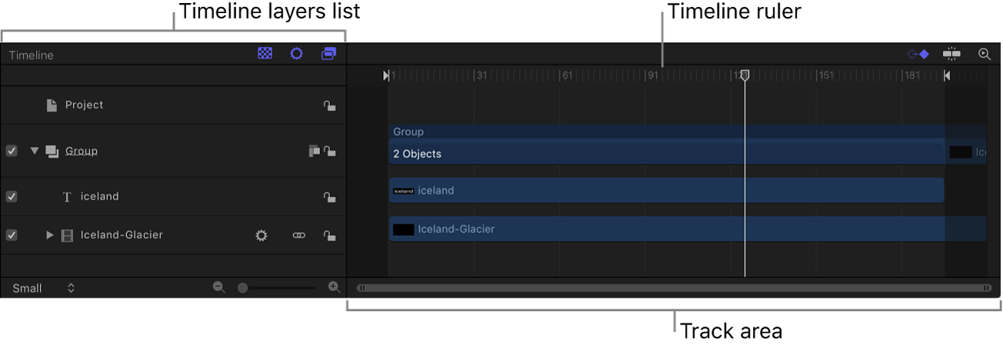Click the link icon on Iceland-Glacier

(x=298, y=235)
